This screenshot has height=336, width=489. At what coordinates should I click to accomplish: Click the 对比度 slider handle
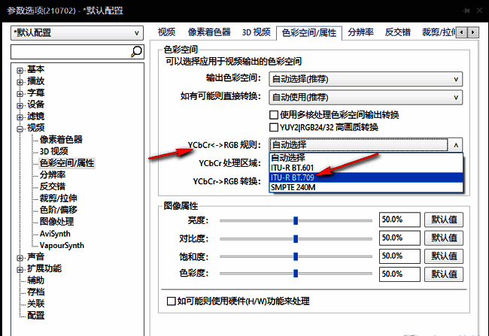(296, 238)
